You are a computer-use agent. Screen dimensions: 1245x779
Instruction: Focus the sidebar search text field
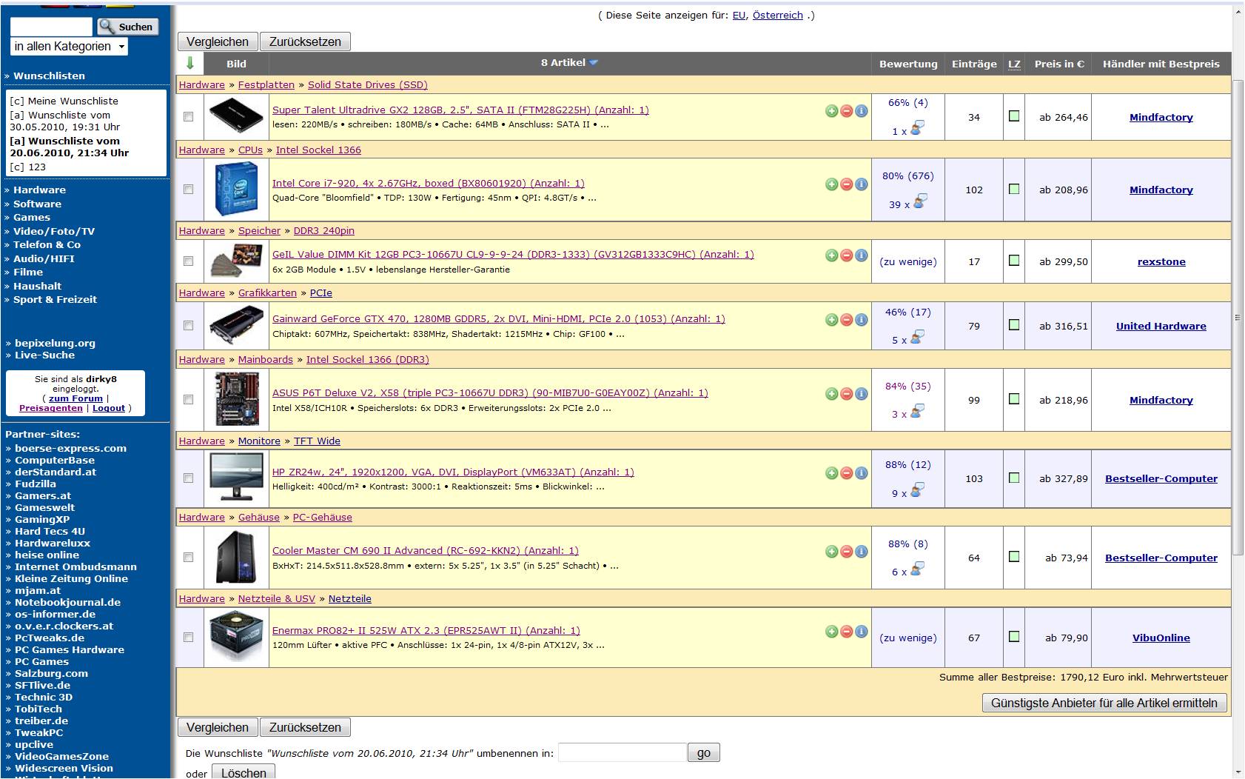51,27
